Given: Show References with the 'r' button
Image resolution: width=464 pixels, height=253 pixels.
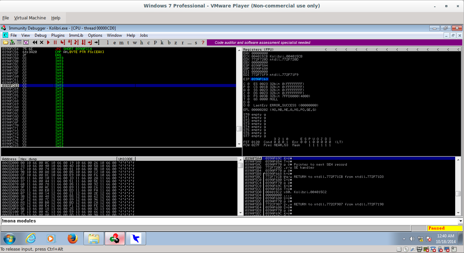Looking at the screenshot, I should click(182, 43).
